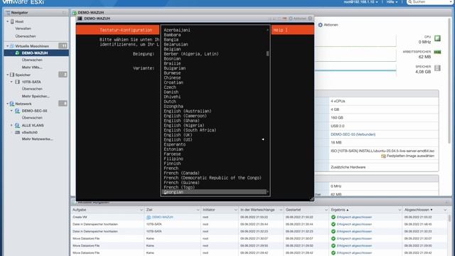Screen dimensions: 455x256
Task: Open Aktionen in the console window title bar
Action: (297, 18)
